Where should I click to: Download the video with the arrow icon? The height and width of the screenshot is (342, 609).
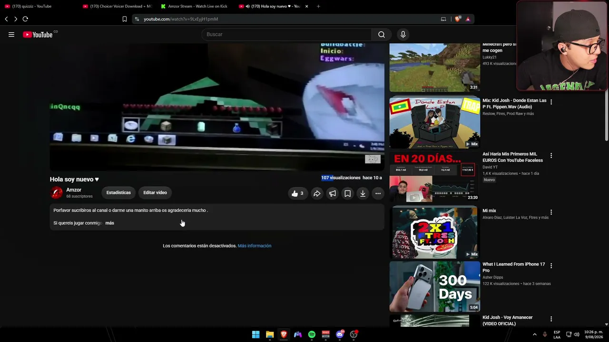coord(363,193)
